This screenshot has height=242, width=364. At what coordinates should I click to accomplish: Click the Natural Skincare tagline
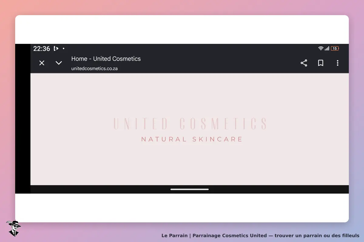pos(192,139)
